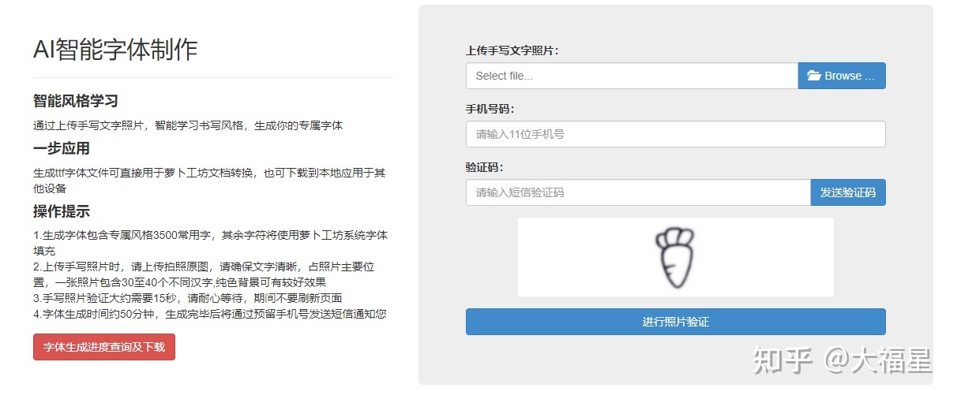The height and width of the screenshot is (399, 957).
Task: Click the 一步应用 heading
Action: [x=62, y=148]
